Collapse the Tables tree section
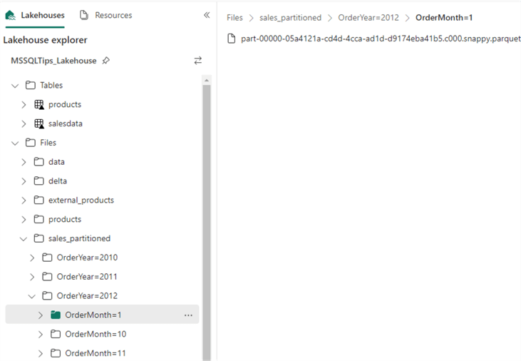The image size is (521, 361). [x=15, y=86]
